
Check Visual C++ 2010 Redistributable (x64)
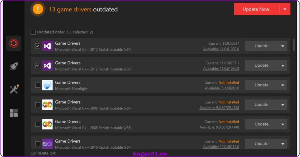37,143
